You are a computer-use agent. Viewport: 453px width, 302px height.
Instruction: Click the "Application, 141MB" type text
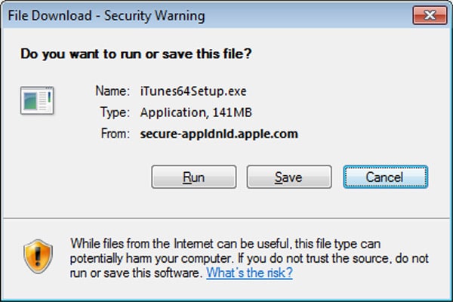coord(193,112)
